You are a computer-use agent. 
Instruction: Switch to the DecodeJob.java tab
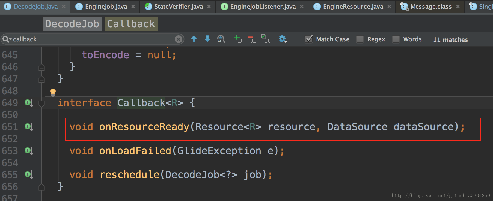[35, 7]
